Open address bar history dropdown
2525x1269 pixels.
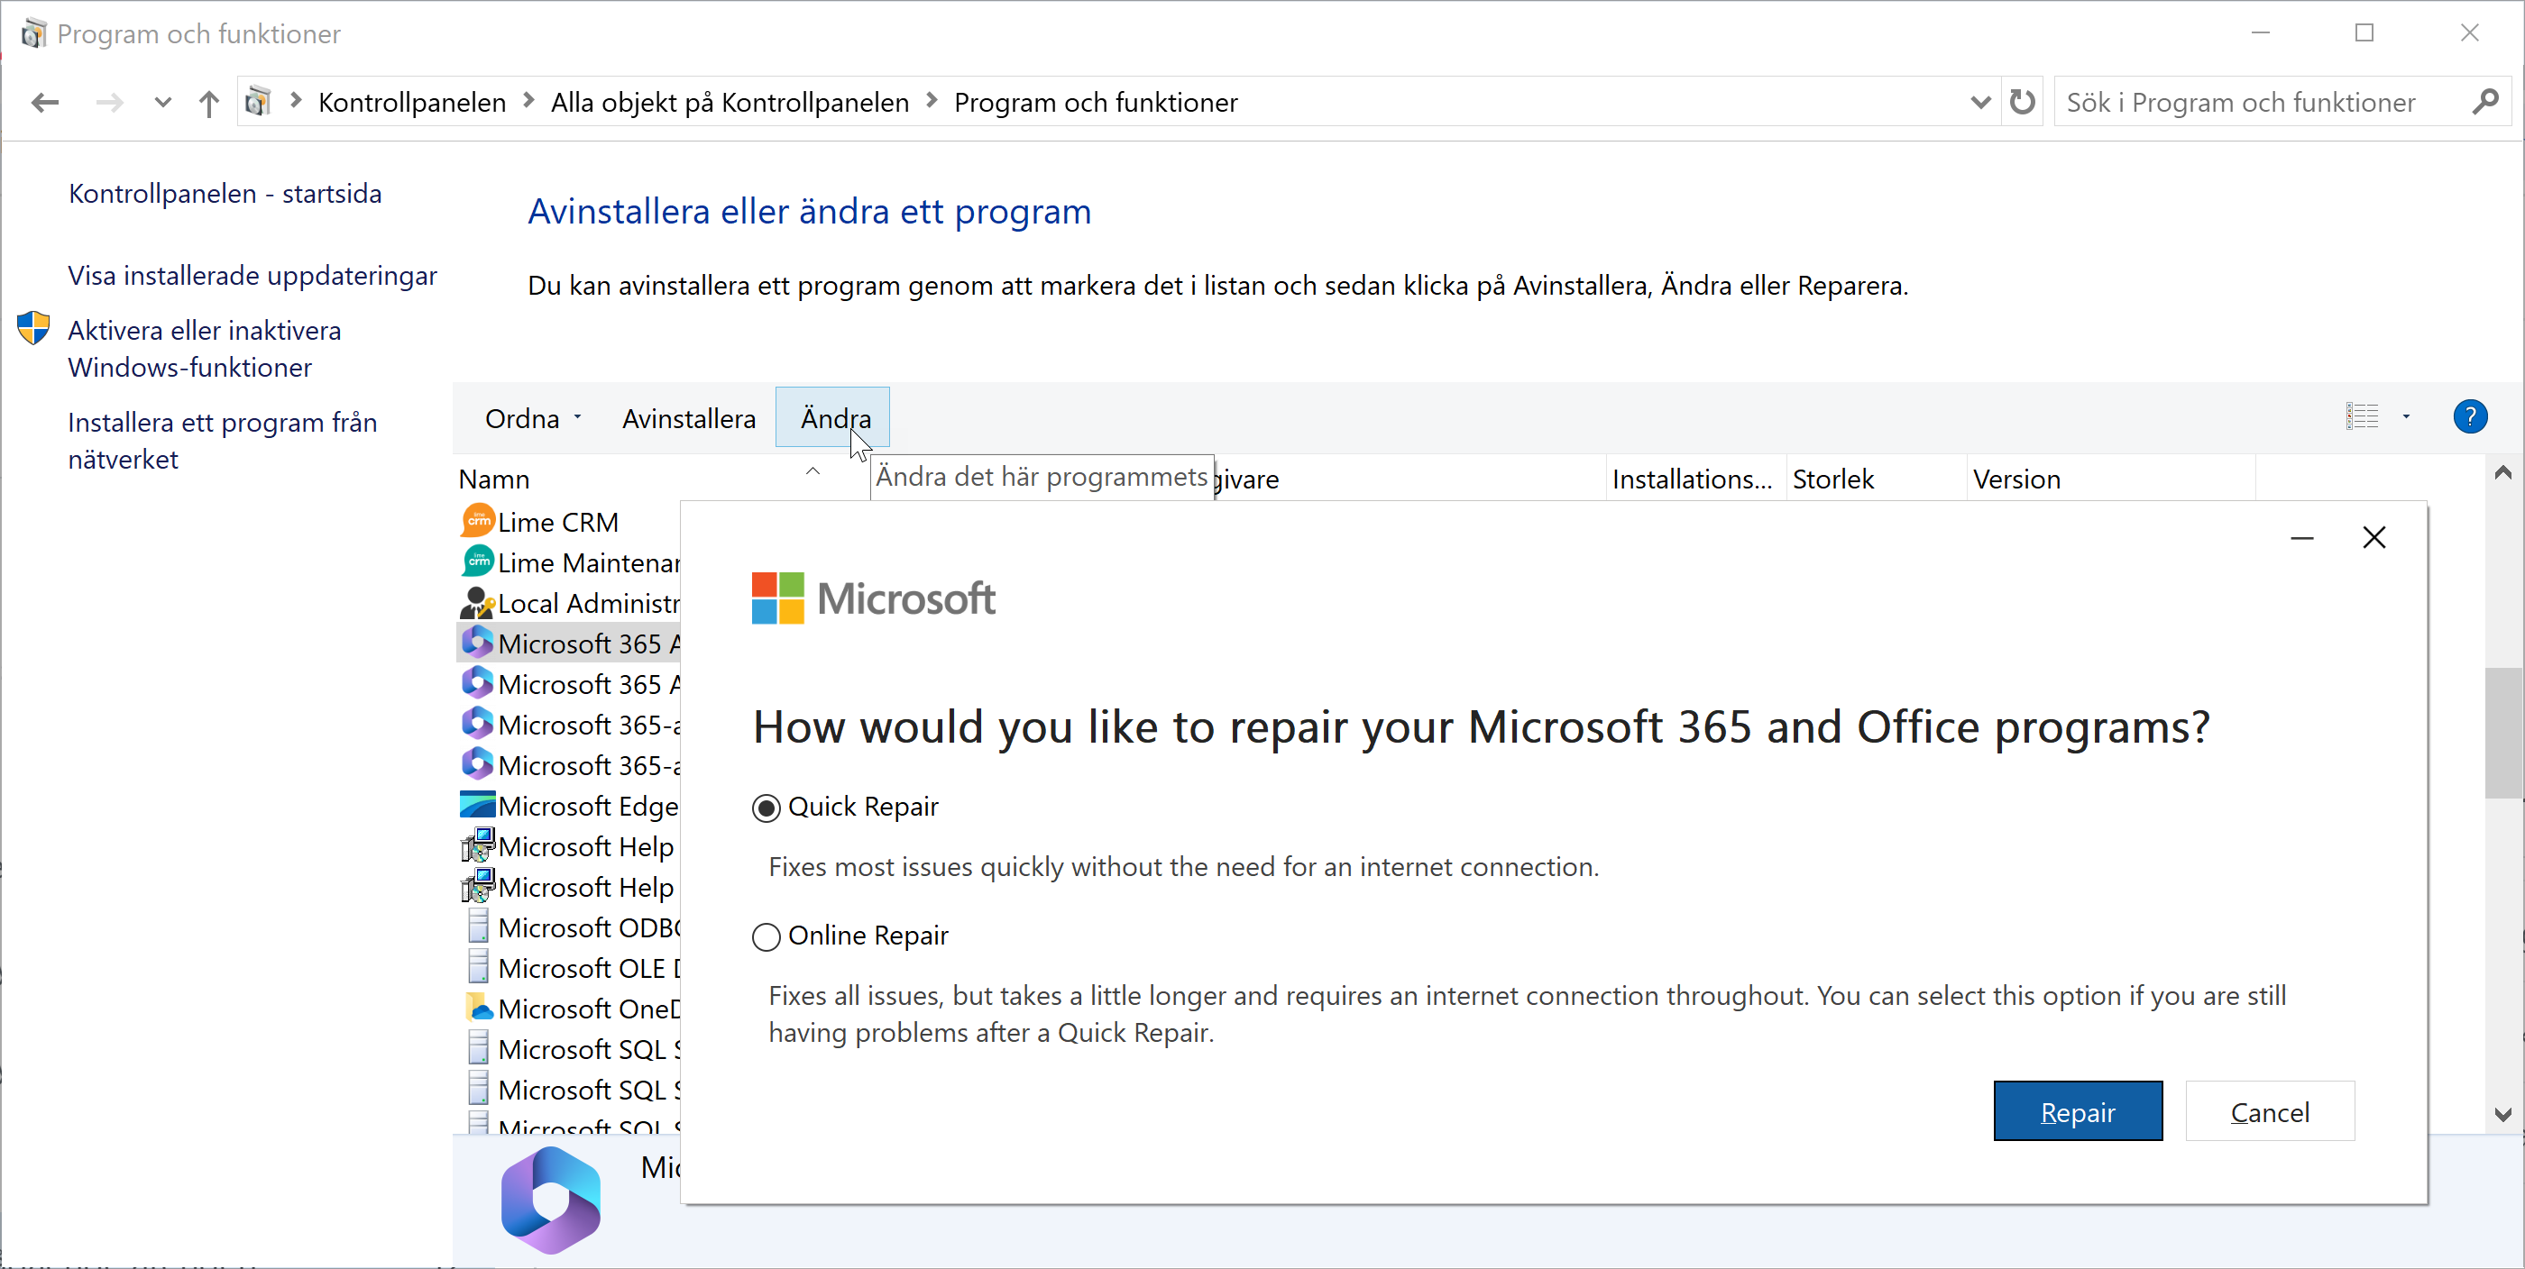point(1979,102)
